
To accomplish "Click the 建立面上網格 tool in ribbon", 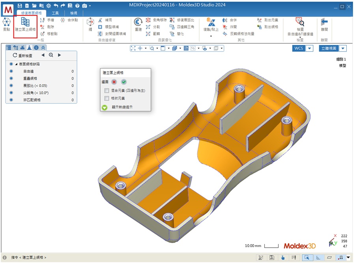I will click(x=25, y=24).
